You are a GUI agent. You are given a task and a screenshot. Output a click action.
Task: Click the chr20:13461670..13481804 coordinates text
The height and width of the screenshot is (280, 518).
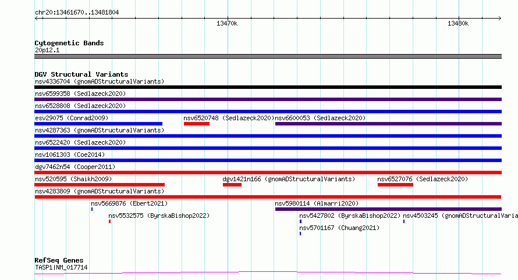point(77,12)
